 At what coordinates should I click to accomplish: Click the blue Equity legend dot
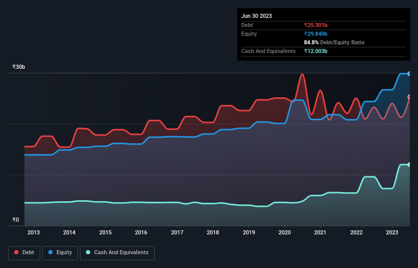50,252
